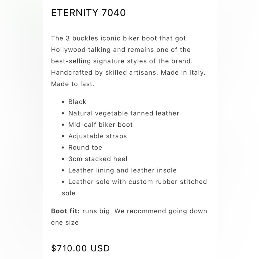Click the '3cm stacked heel' list item
The image size is (259, 259).
[x=98, y=159]
